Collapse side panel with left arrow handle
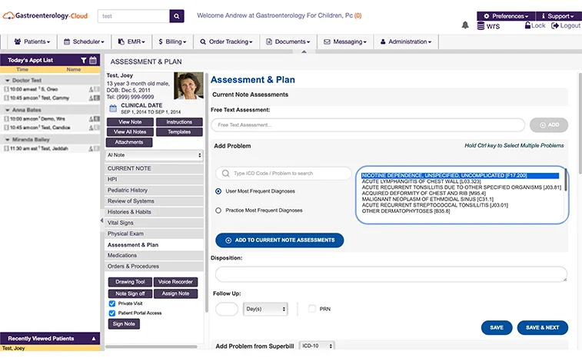The width and height of the screenshot is (582, 358). [101, 220]
